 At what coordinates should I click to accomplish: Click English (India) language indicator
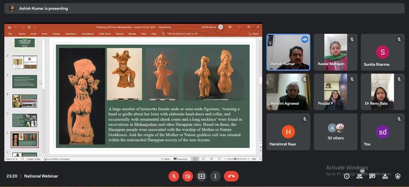pyautogui.click(x=33, y=159)
